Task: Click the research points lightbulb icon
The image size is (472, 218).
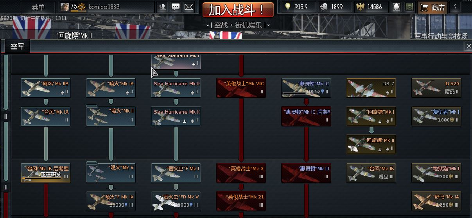Action: [288, 7]
